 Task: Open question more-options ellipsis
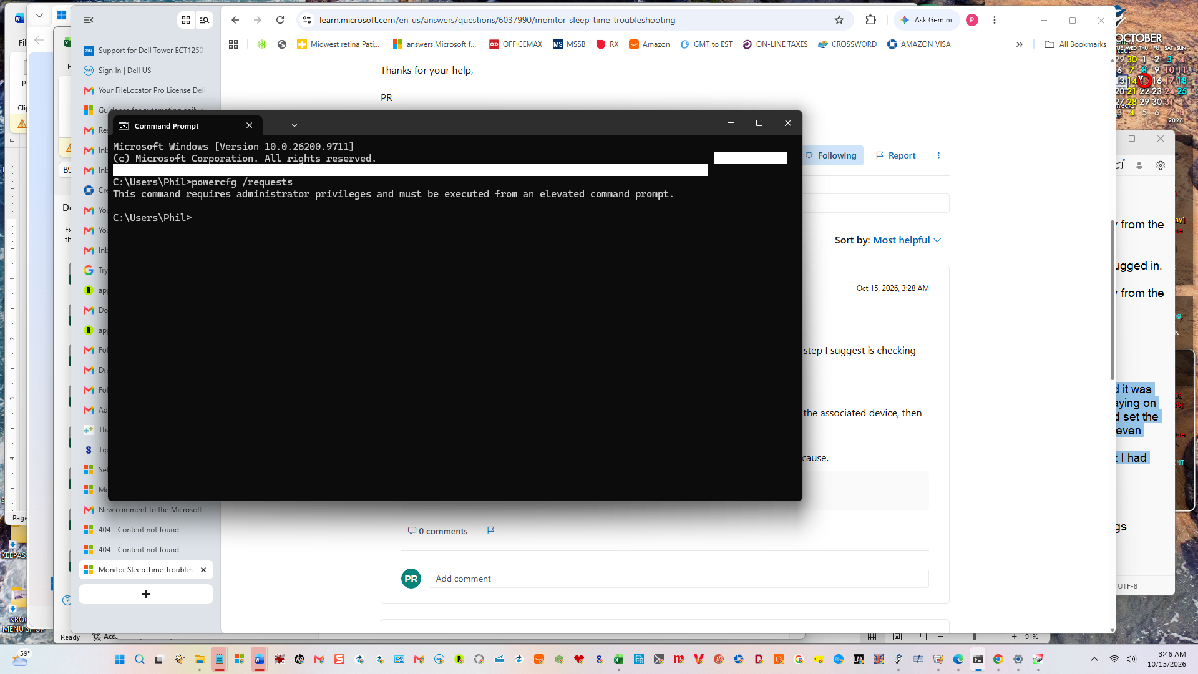point(938,155)
